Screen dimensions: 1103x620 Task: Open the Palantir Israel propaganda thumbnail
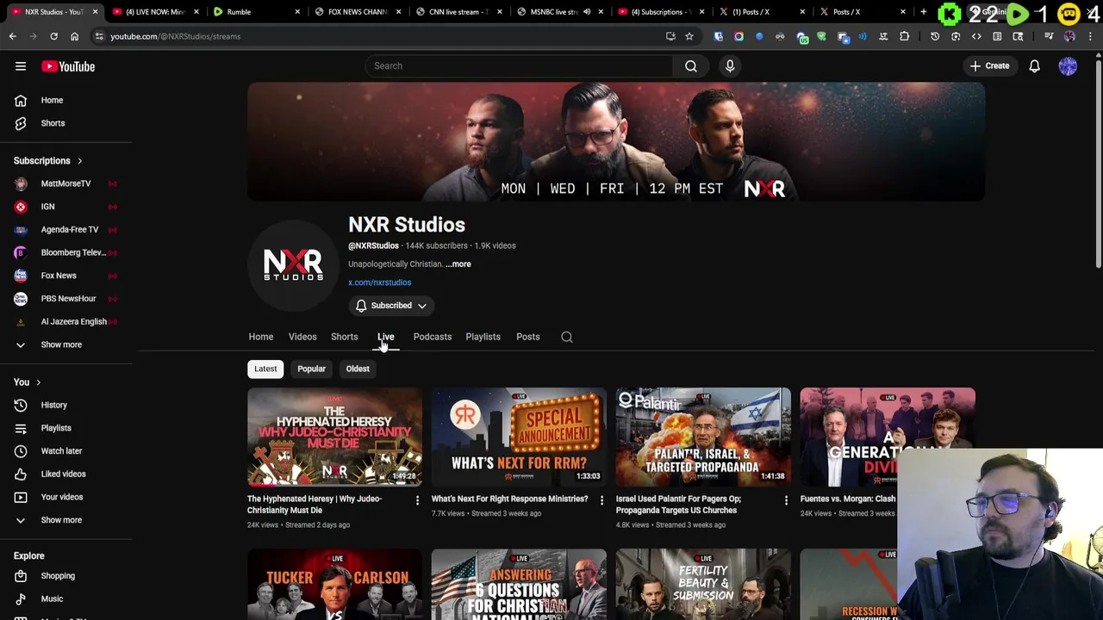(703, 437)
